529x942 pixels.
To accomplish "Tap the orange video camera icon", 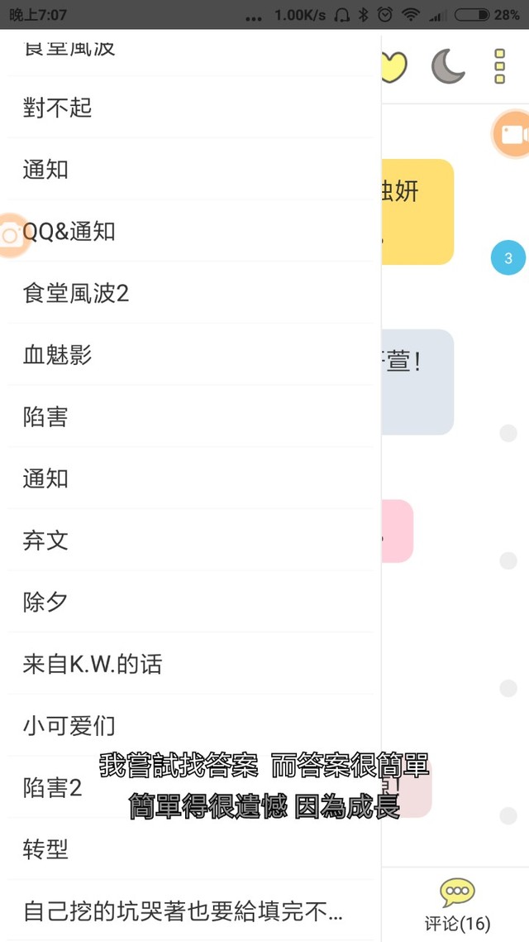I will (x=512, y=134).
